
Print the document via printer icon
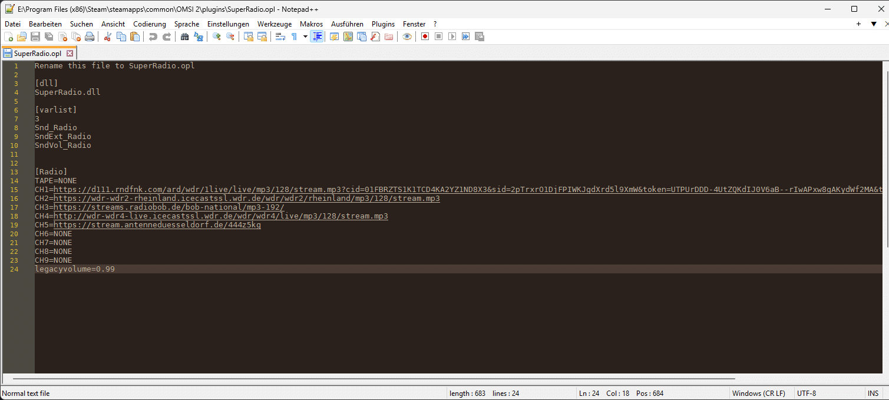[90, 37]
